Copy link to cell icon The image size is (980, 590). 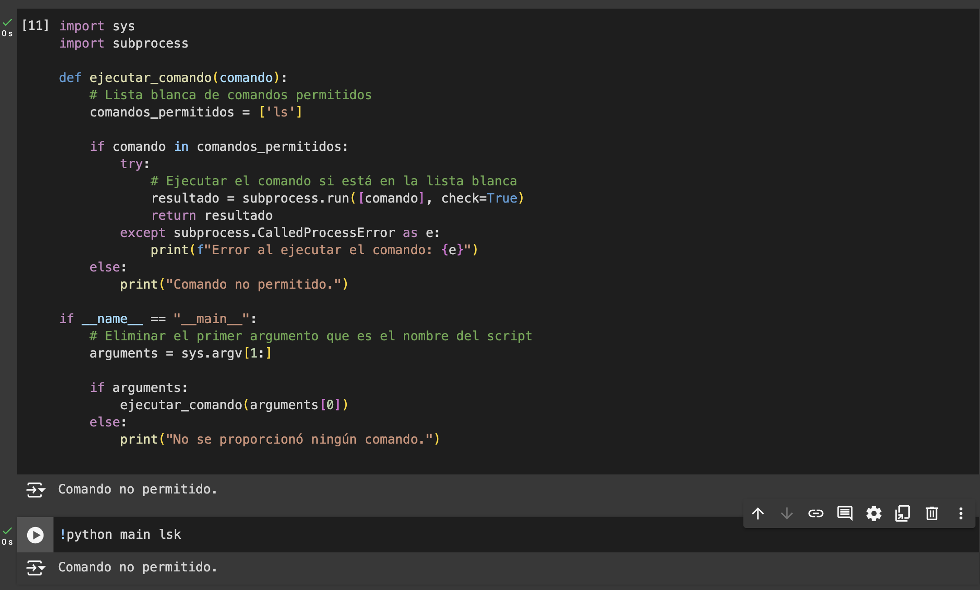(815, 513)
